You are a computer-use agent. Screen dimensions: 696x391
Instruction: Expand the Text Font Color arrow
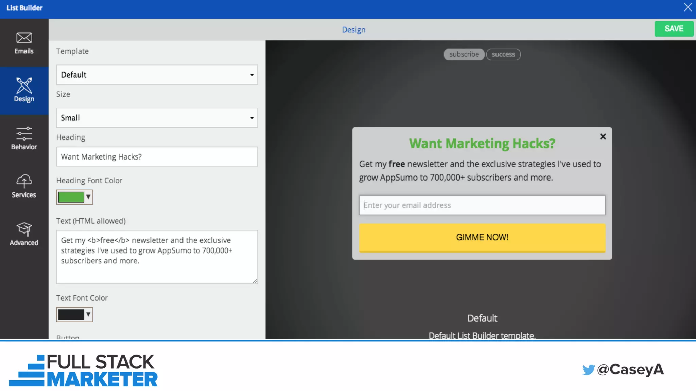[x=88, y=314]
